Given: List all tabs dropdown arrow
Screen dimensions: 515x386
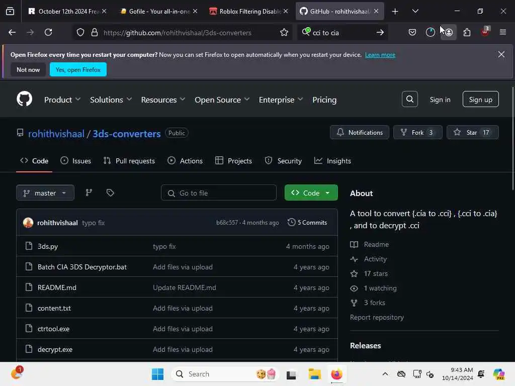Looking at the screenshot, I should (x=415, y=12).
